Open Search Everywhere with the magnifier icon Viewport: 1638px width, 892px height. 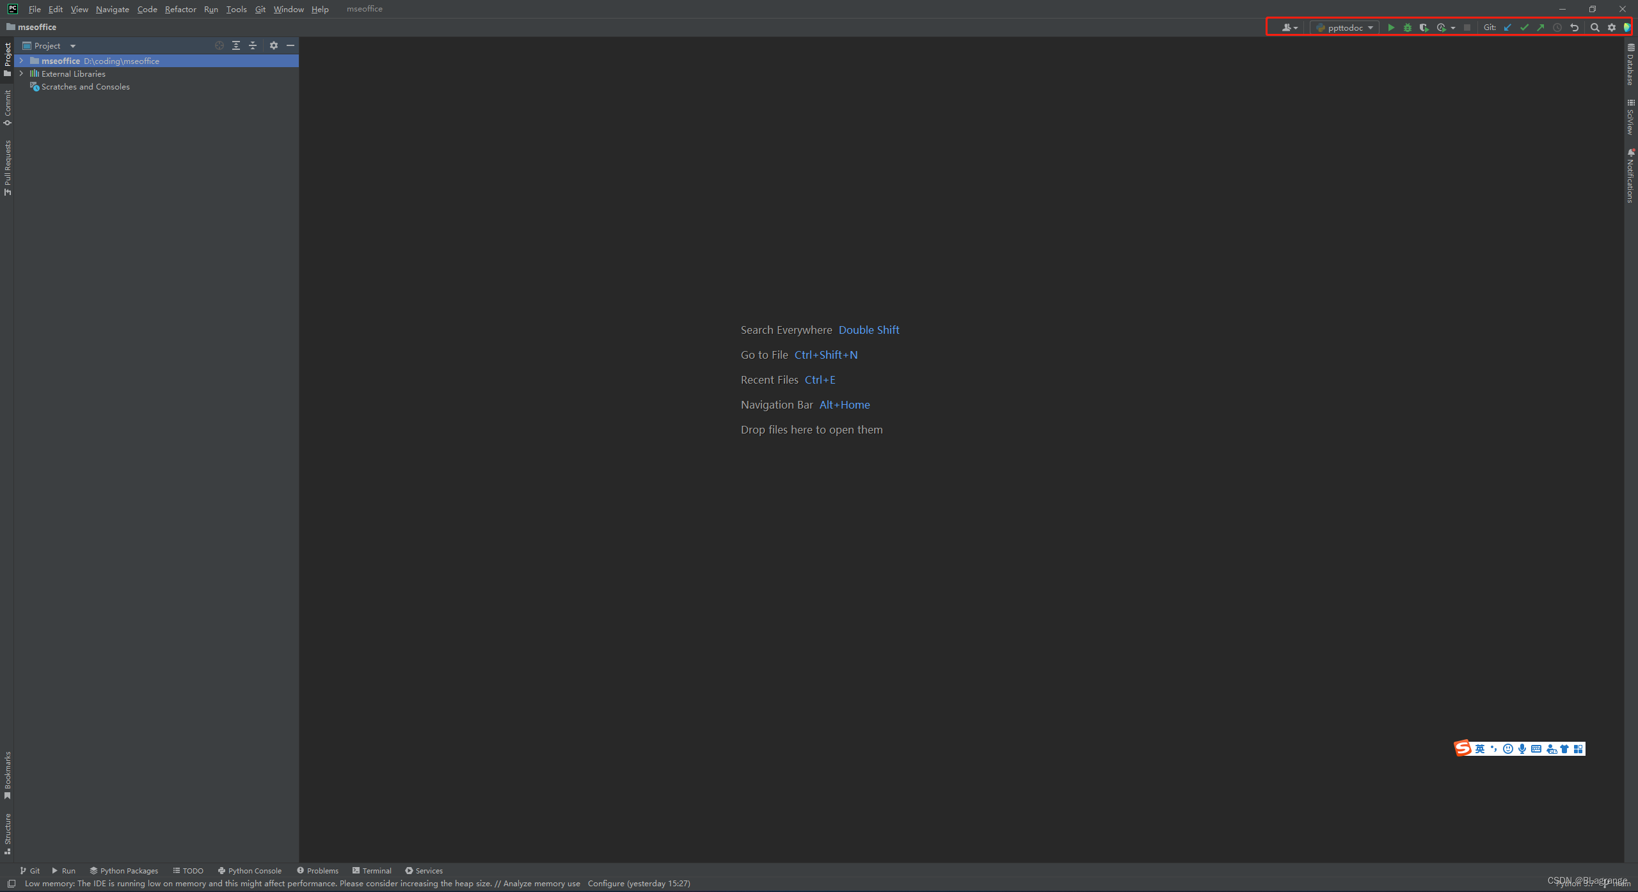click(1594, 27)
